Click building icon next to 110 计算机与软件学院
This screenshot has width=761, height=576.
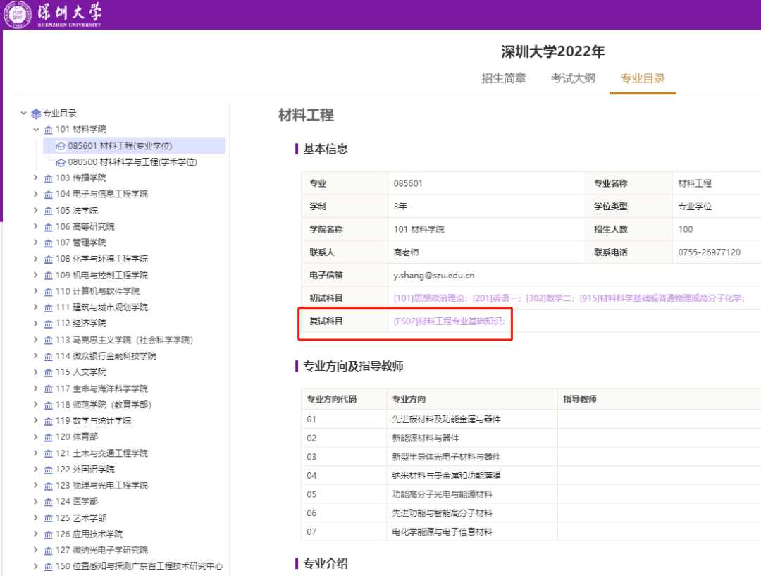coord(49,292)
